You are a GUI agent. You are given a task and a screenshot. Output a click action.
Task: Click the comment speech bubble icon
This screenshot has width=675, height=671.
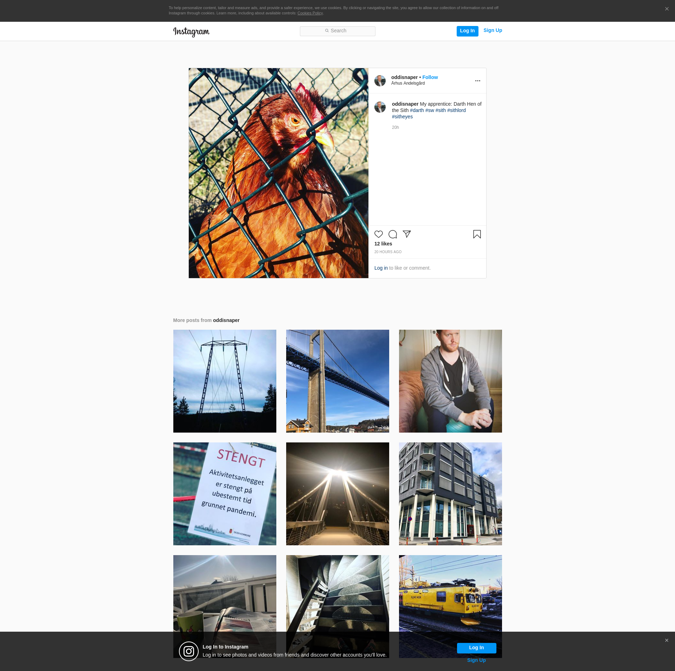[392, 234]
